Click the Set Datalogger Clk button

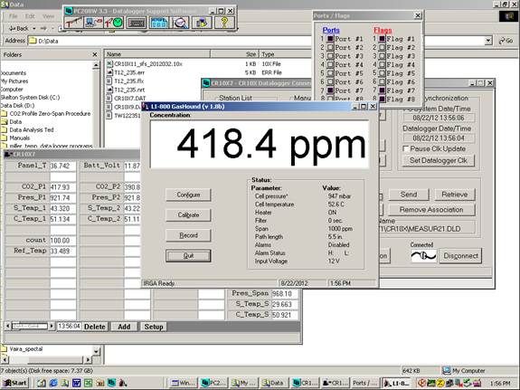[438, 160]
